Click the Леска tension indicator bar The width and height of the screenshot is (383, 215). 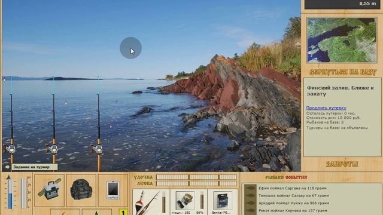pos(196,183)
